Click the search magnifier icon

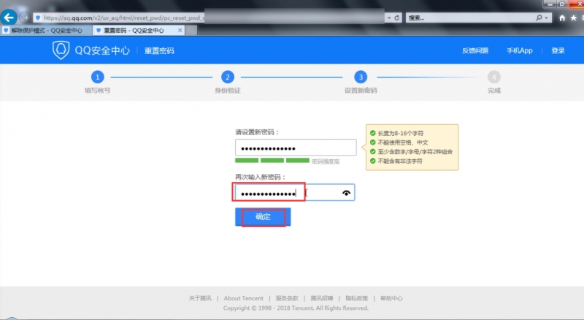point(539,18)
